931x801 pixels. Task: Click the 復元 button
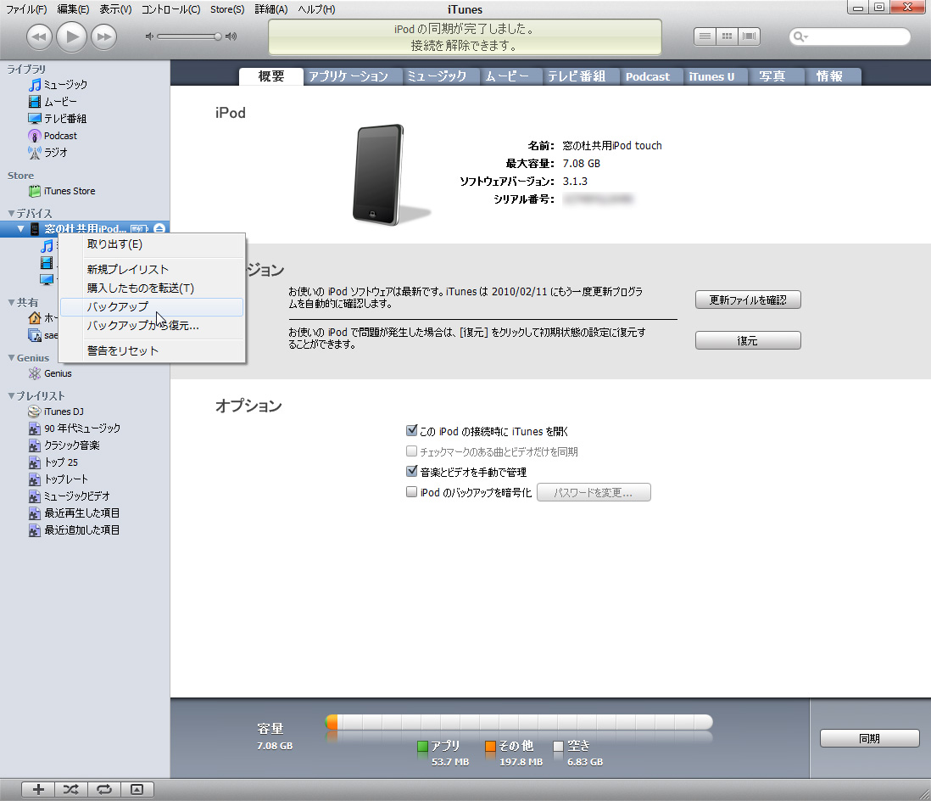(x=748, y=340)
